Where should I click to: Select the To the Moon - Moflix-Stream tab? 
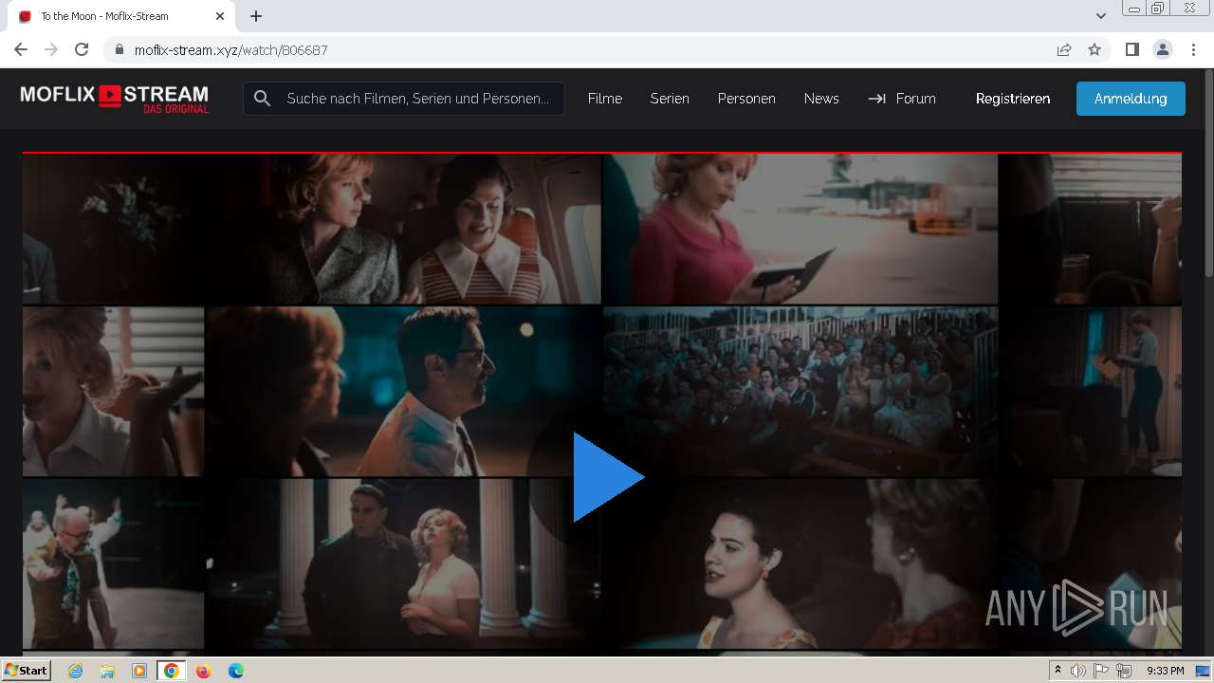coord(121,16)
